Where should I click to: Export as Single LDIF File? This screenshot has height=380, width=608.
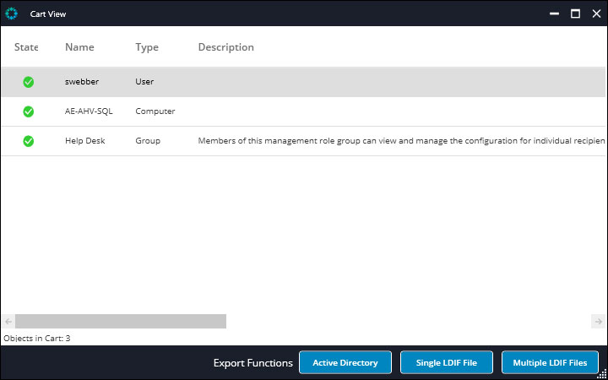pos(447,362)
